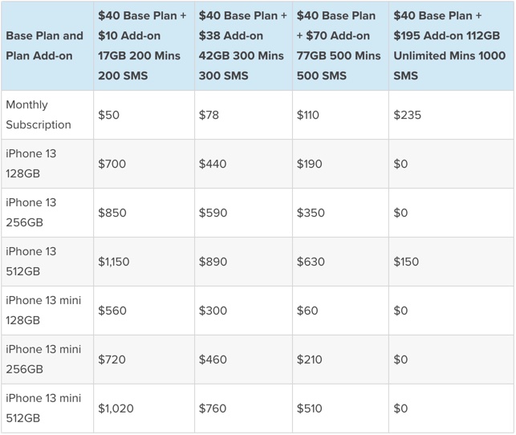Select the iPhone 13 mini 128GB row label
Image resolution: width=516 pixels, height=435 pixels.
(43, 310)
